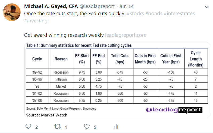The width and height of the screenshot is (213, 133).
Task: Click the retweet count number 1
Action: click(x=66, y=127)
